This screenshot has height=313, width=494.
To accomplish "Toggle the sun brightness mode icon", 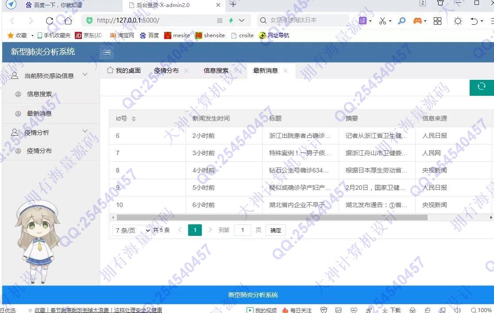I will (458, 21).
